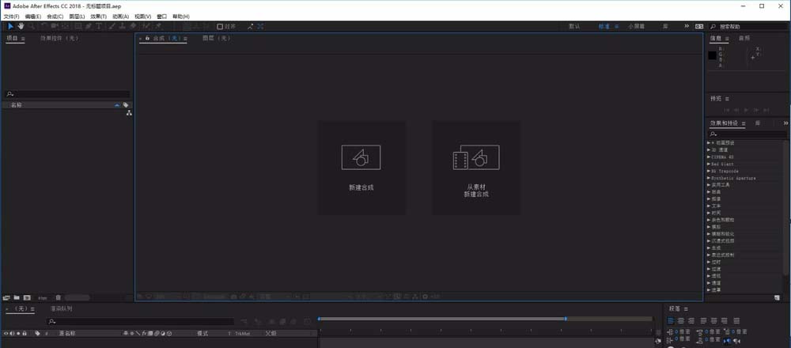Open the 编辑(E) menu
This screenshot has width=791, height=348.
tap(32, 17)
